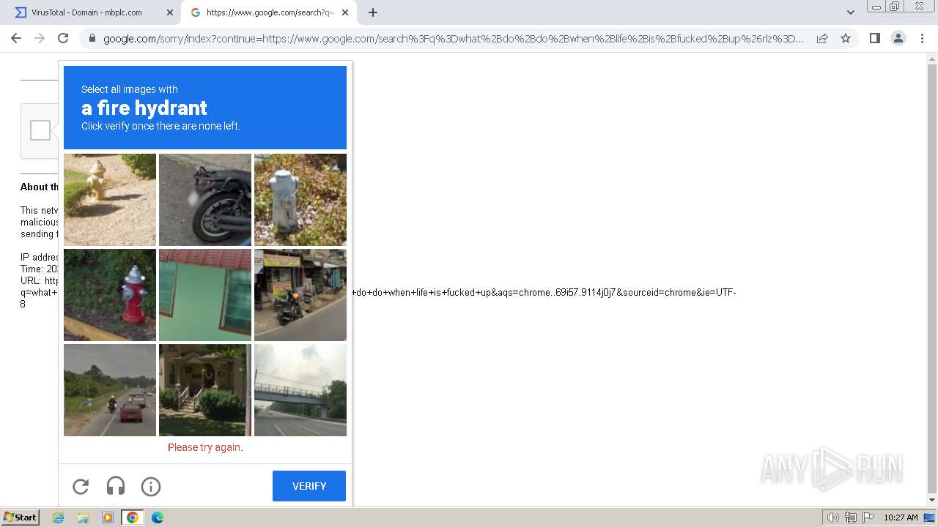Open the Windows Start menu

coord(20,517)
